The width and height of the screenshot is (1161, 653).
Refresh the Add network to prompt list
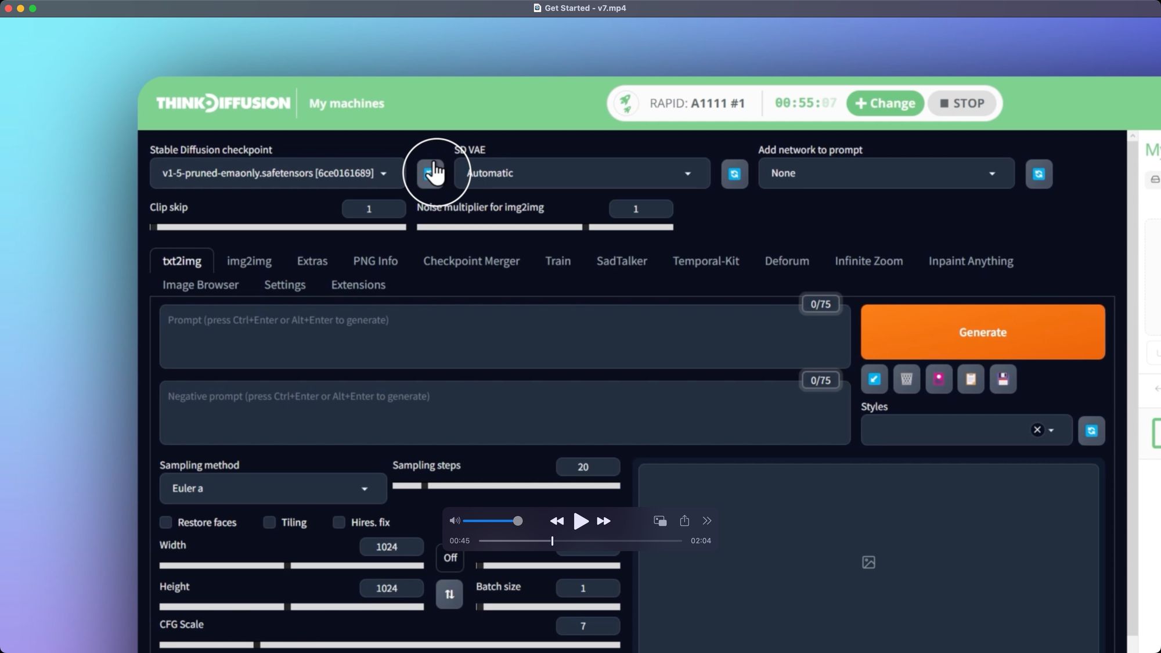(1039, 174)
